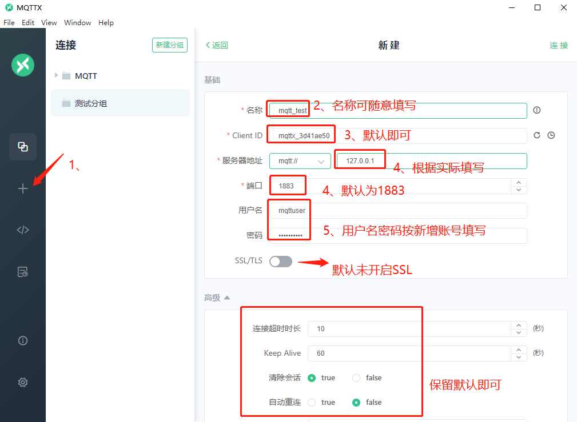Decrease Keep Alive with down arrow

tap(519, 357)
